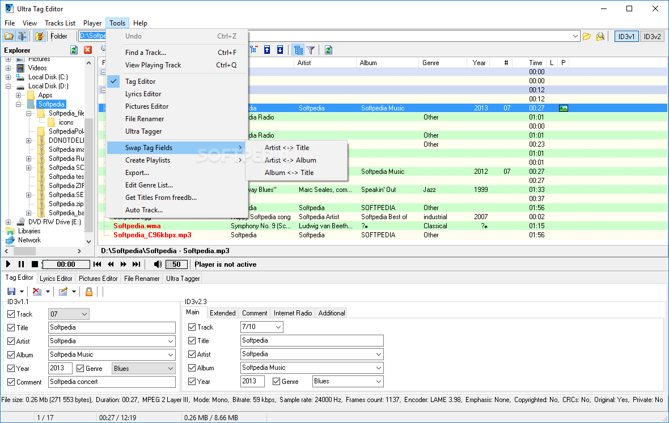
Task: Close the Explorer panel with red X
Action: [x=88, y=50]
